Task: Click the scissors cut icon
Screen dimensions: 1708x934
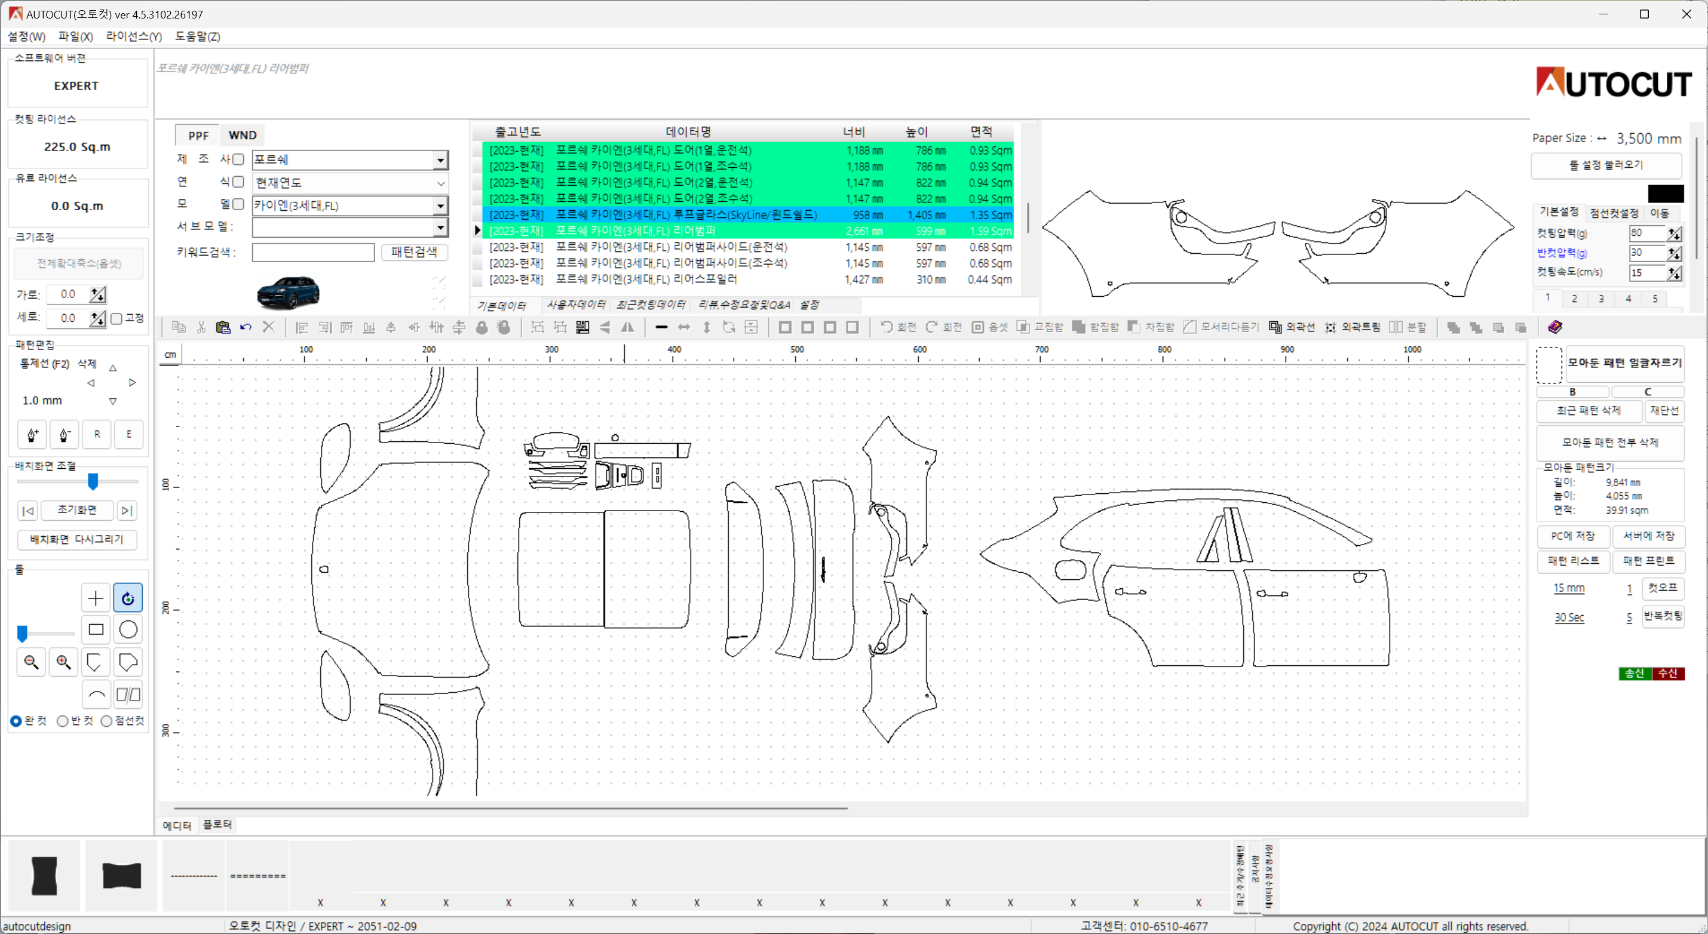Action: [x=201, y=327]
